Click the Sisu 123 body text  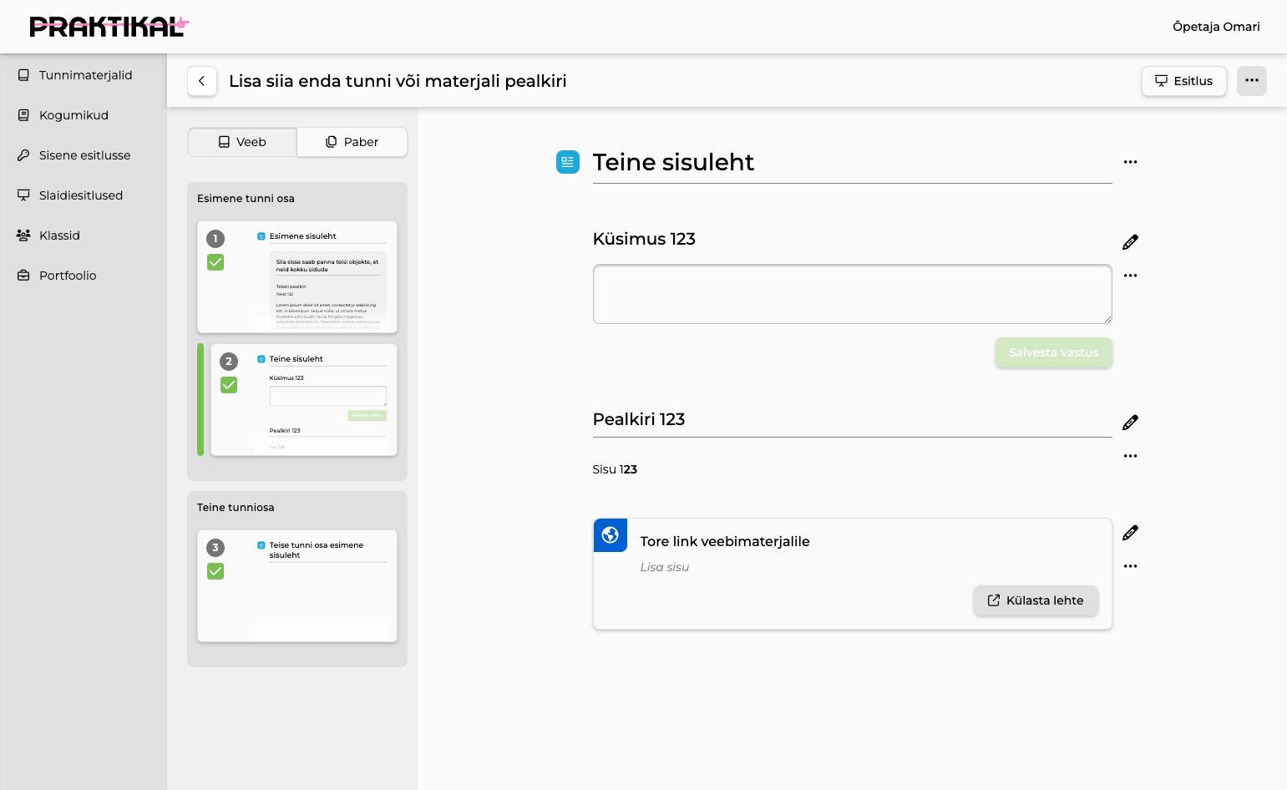coord(615,469)
